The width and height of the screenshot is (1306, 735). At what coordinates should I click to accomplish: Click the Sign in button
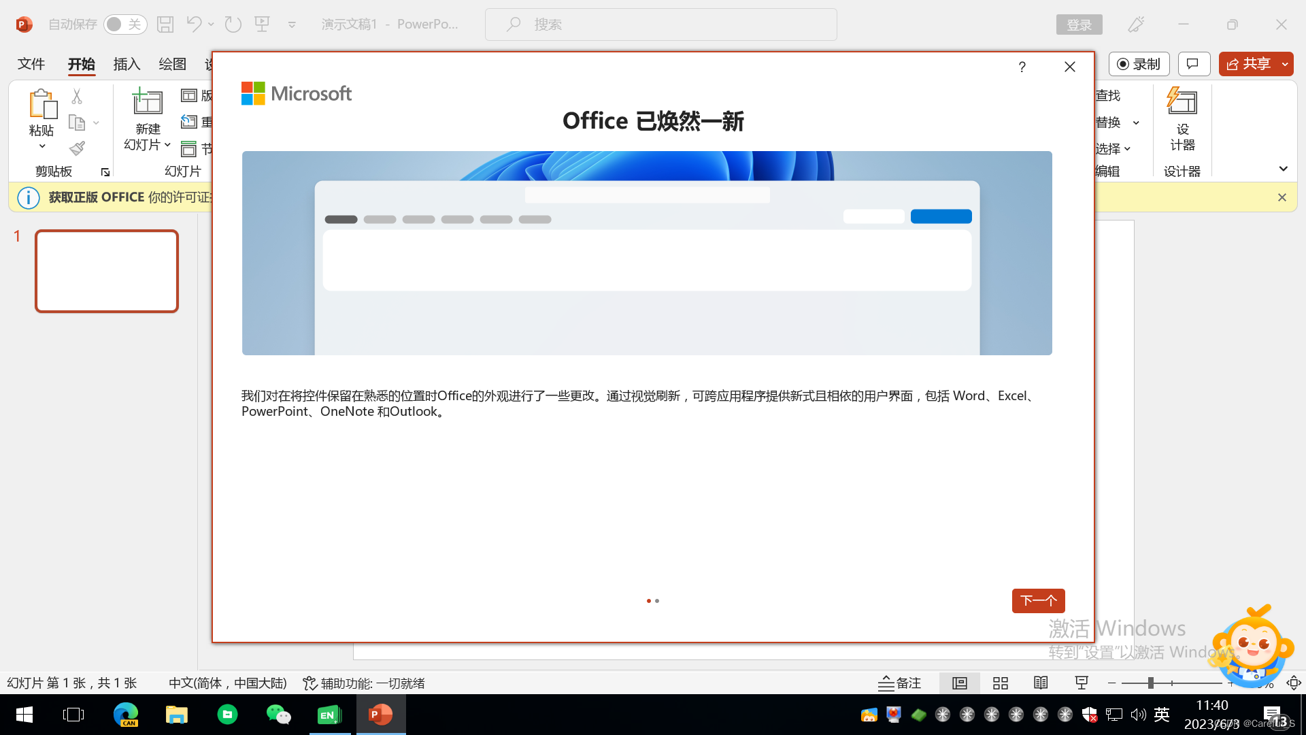click(1079, 24)
